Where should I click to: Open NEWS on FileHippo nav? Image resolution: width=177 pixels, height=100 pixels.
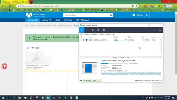coord(57,20)
